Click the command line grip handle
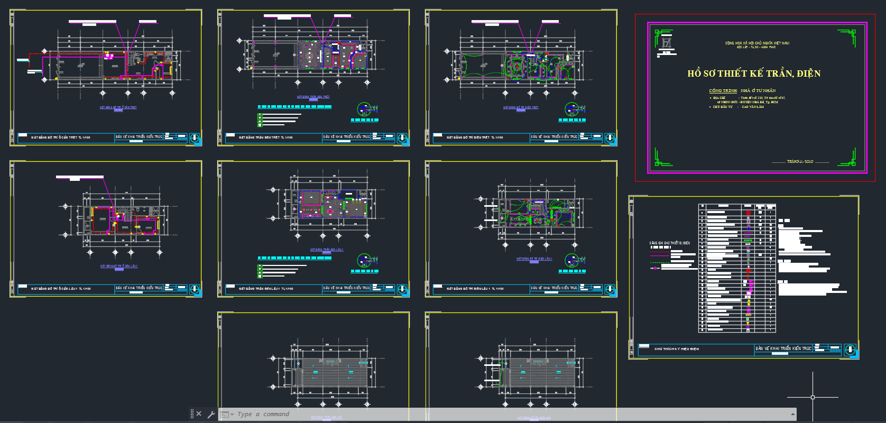 click(192, 414)
